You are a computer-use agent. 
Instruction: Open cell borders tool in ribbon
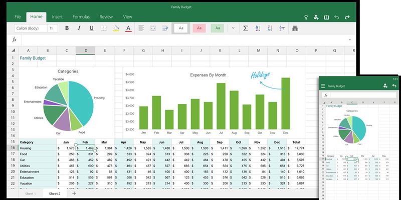point(104,28)
